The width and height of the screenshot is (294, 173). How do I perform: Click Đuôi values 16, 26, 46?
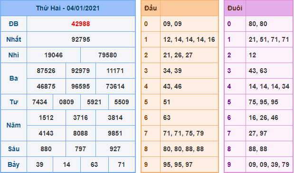[264, 118]
